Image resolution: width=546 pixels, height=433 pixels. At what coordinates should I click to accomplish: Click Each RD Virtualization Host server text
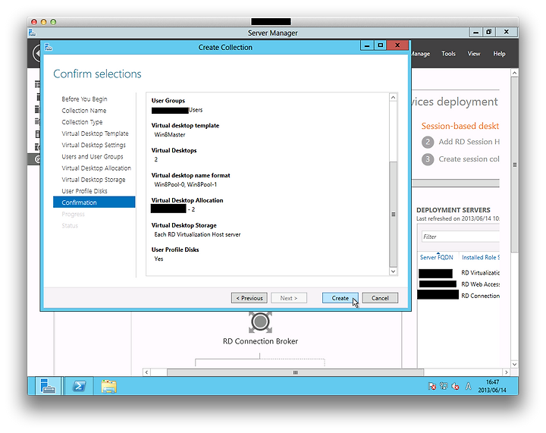click(197, 234)
